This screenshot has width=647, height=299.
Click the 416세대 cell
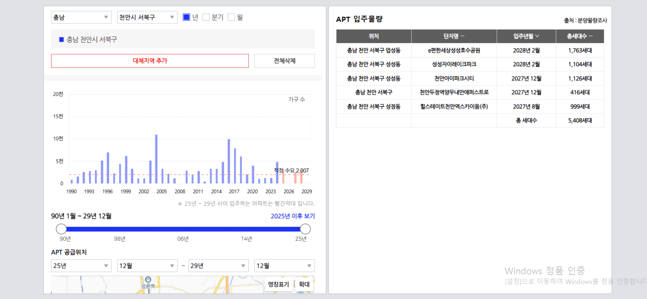tap(580, 92)
